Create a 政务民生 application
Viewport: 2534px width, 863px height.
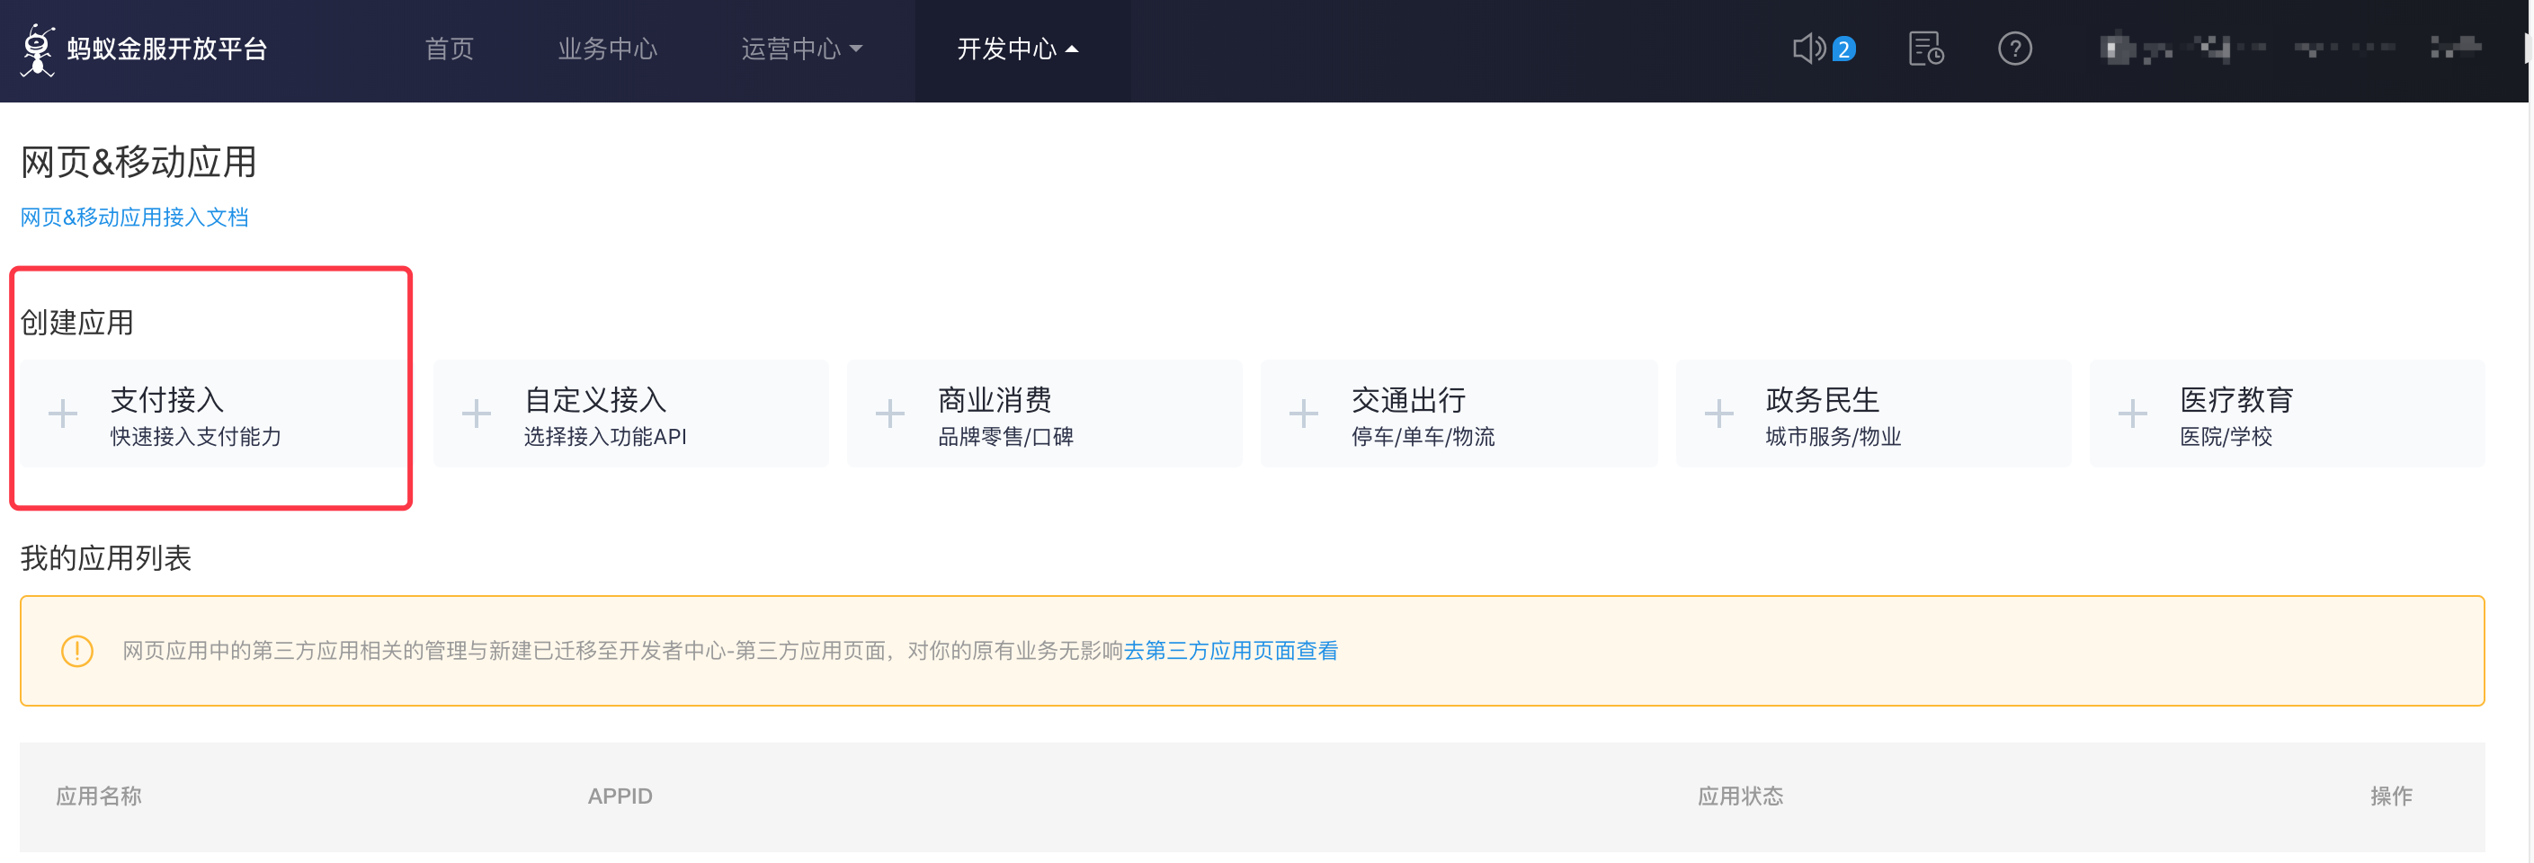pos(1873,414)
